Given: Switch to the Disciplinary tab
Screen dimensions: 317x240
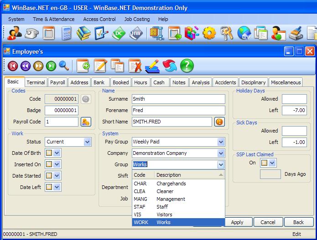Looking at the screenshot, I should (253, 82).
